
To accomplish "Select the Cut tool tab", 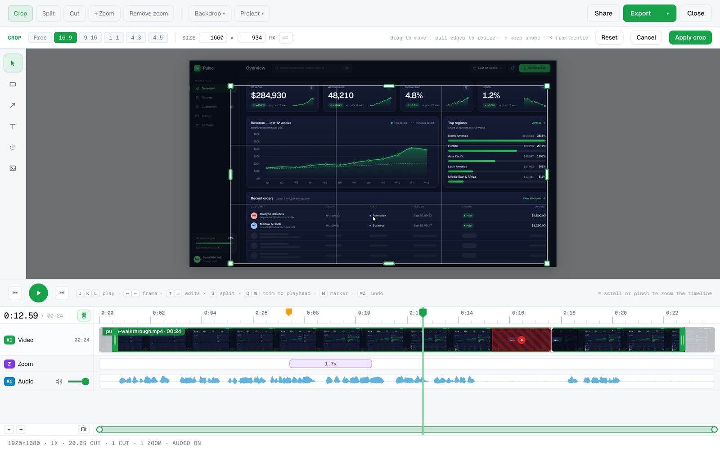I will click(x=74, y=13).
